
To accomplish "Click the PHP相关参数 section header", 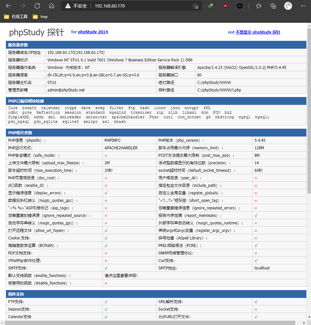I will [156, 133].
